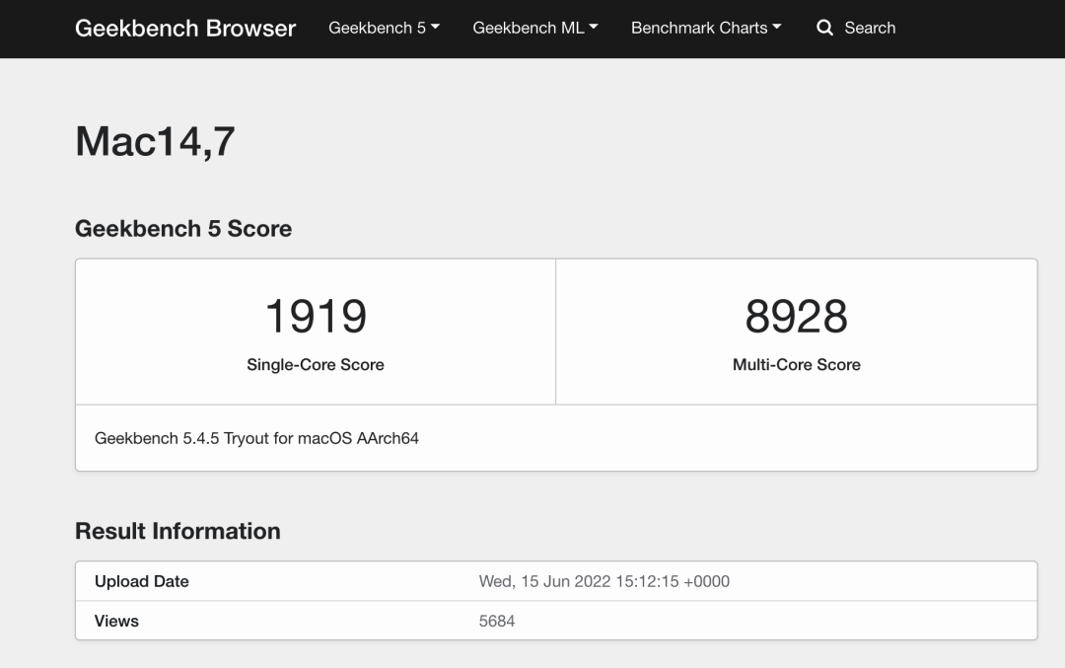Select the Single-Core Score label
This screenshot has height=668, width=1065.
pos(316,365)
